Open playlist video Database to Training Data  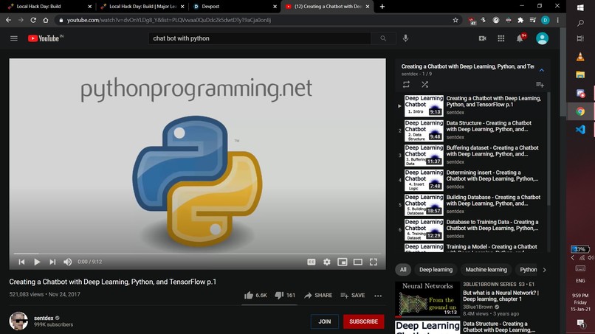472,229
